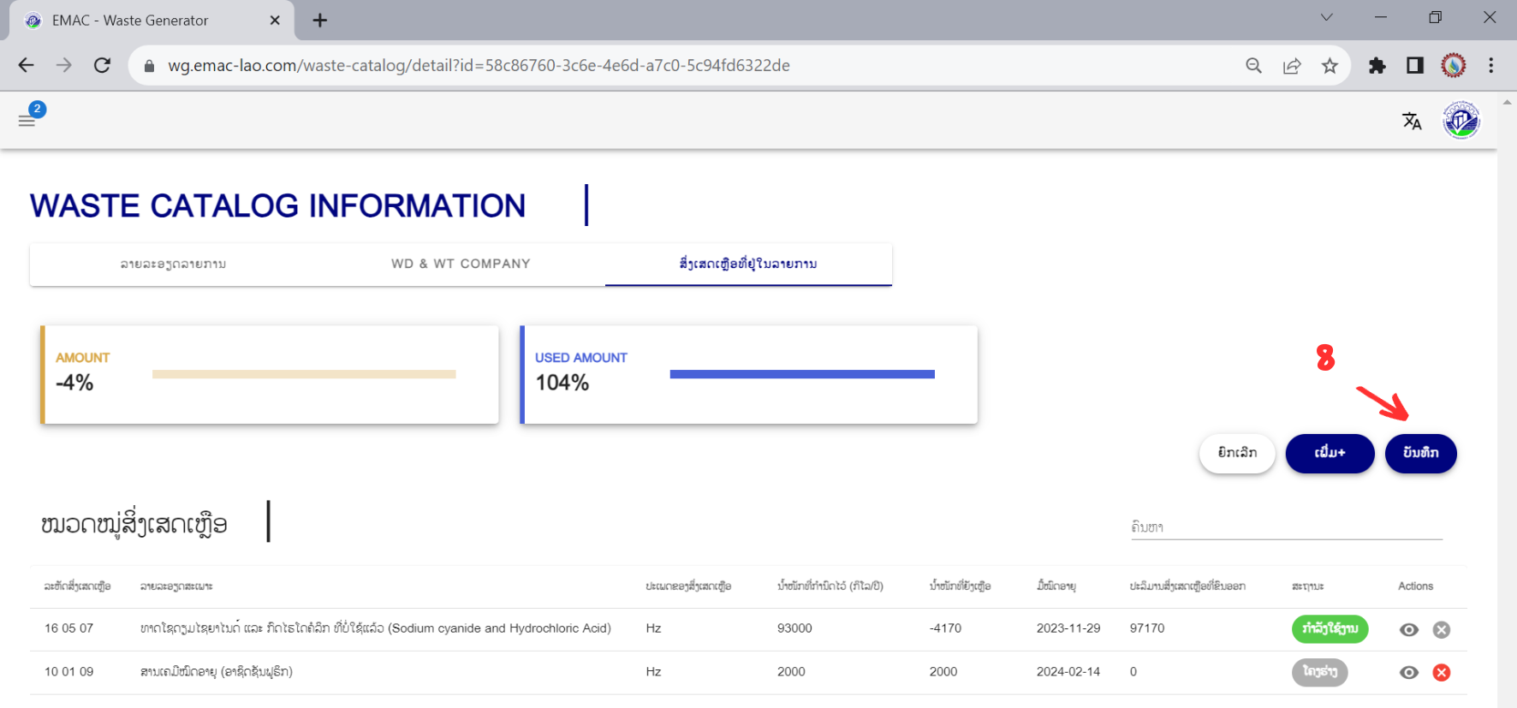Click the browser extensions puzzle icon
1517x708 pixels.
click(1377, 66)
